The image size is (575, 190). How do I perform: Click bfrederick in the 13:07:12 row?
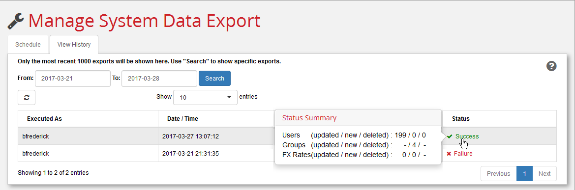[35, 136]
